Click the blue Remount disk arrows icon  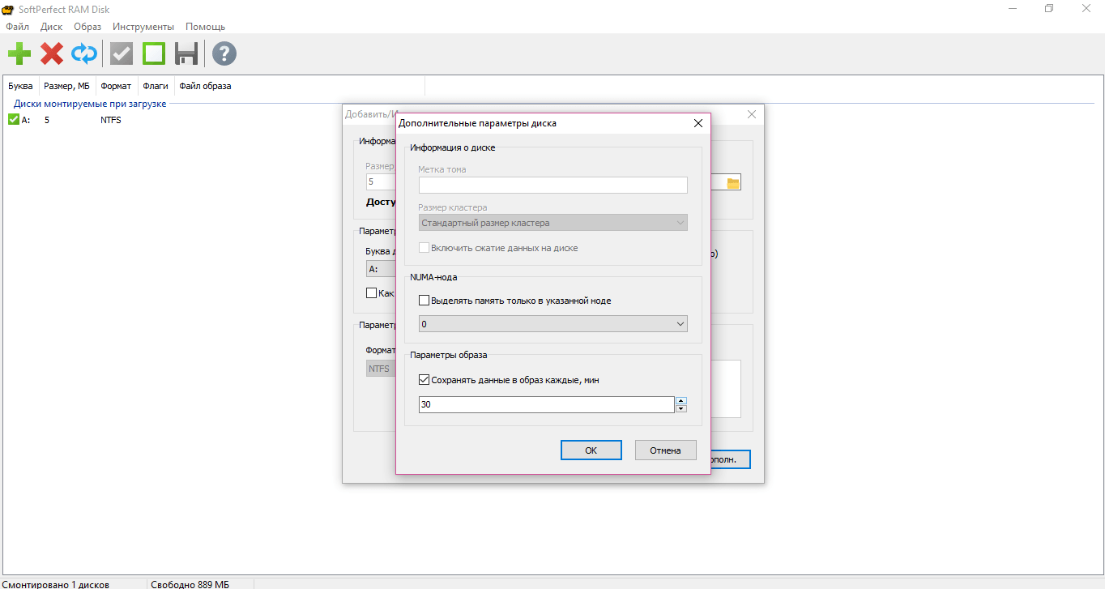[x=84, y=54]
